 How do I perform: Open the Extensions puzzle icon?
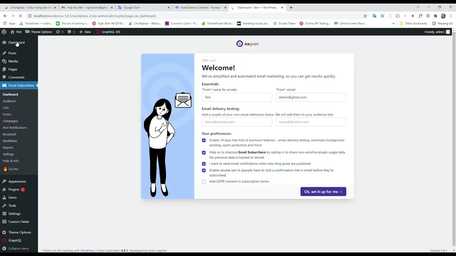pos(435,16)
